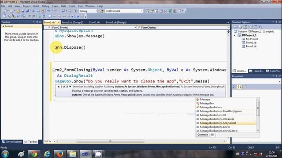Open the Tools menu

(x=72, y=6)
